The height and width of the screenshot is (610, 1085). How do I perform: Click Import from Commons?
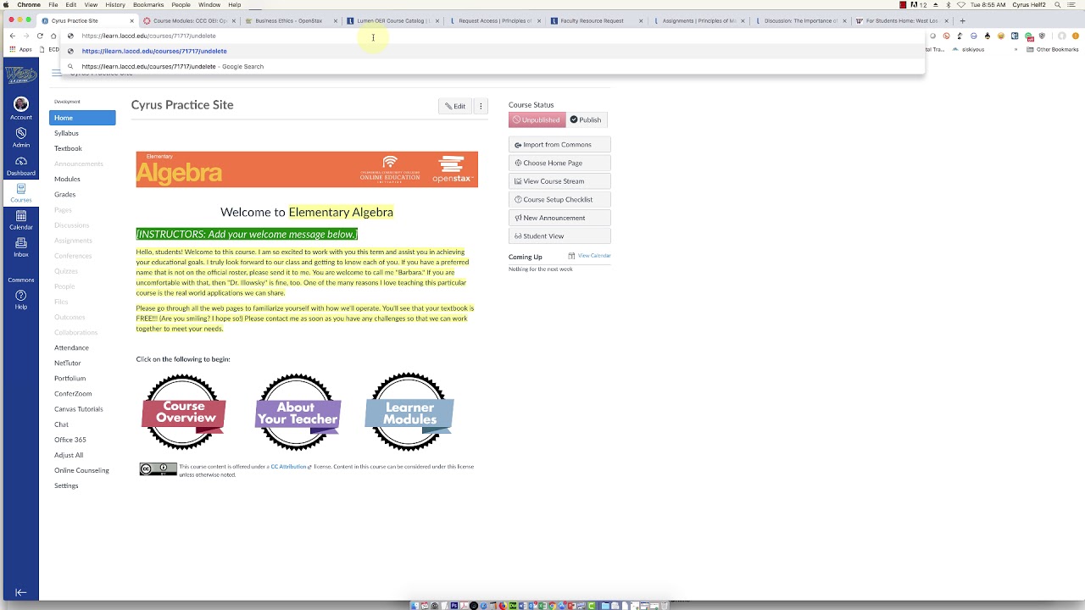tap(559, 145)
